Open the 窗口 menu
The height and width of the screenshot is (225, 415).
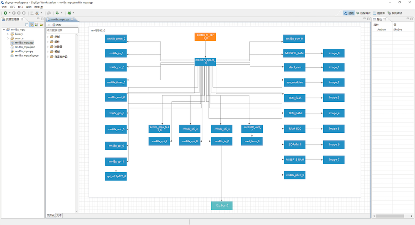(20, 7)
